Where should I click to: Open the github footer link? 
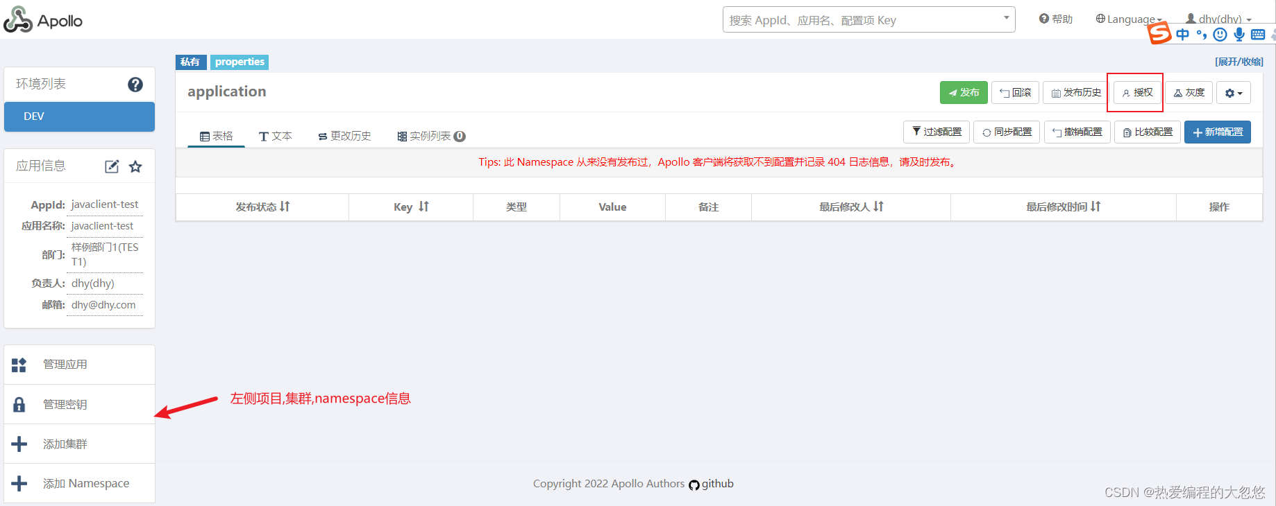tap(712, 484)
